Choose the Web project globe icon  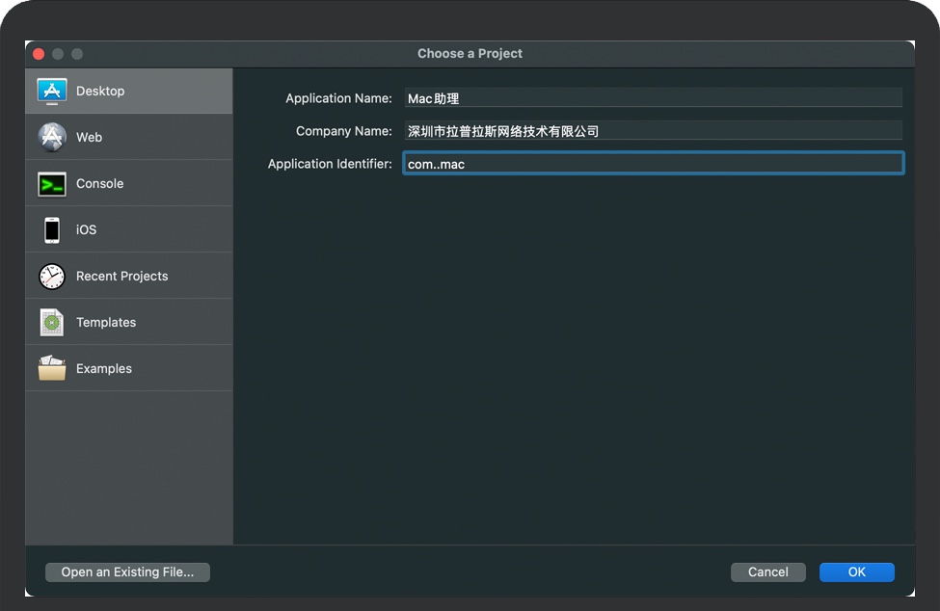pos(52,137)
